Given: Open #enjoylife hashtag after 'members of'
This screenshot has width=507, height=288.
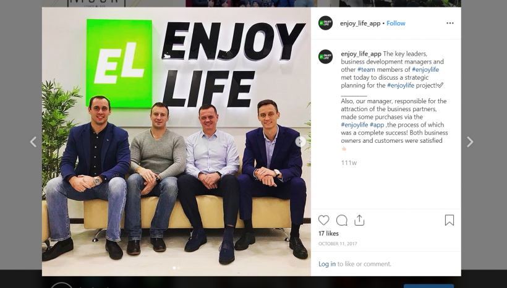Looking at the screenshot, I should coord(425,69).
